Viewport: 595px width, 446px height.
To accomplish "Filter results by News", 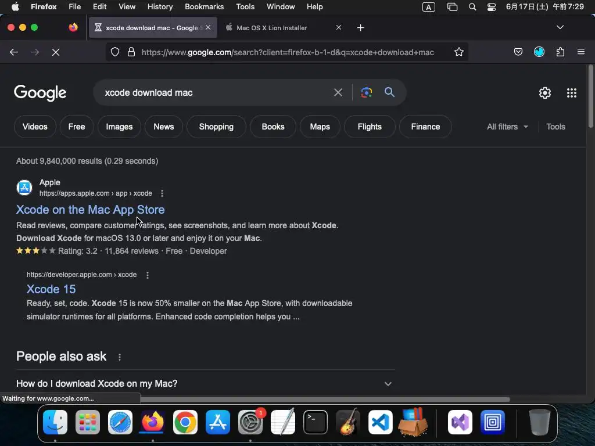I will 163,127.
